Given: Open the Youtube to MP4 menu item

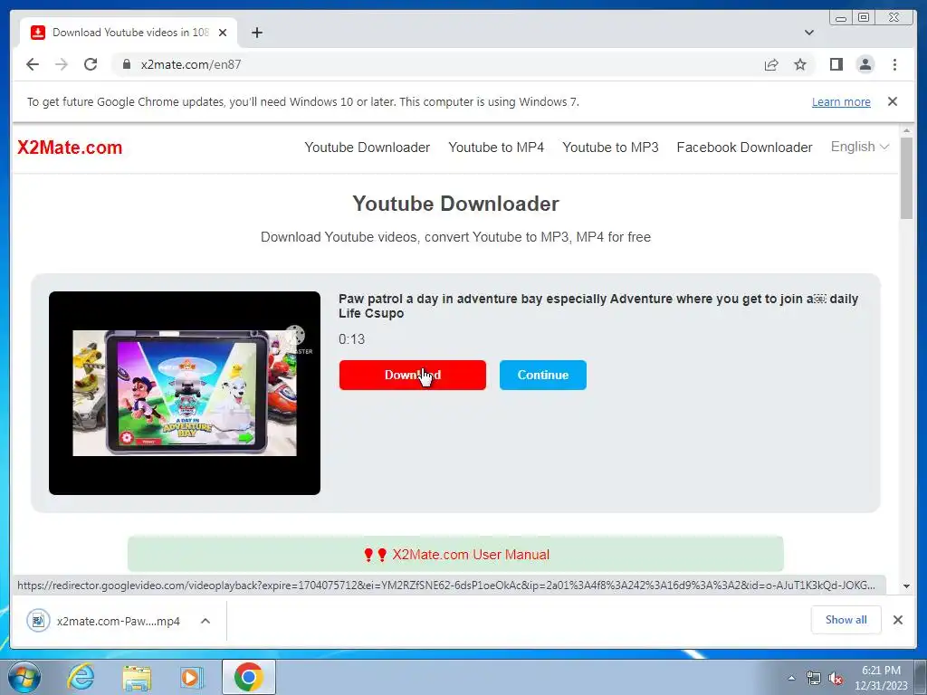Looking at the screenshot, I should (496, 148).
